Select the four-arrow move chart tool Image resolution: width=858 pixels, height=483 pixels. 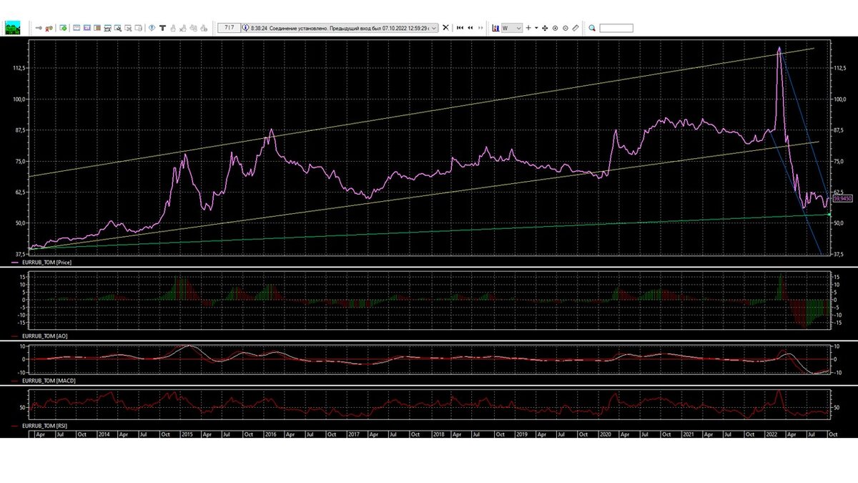(x=545, y=28)
